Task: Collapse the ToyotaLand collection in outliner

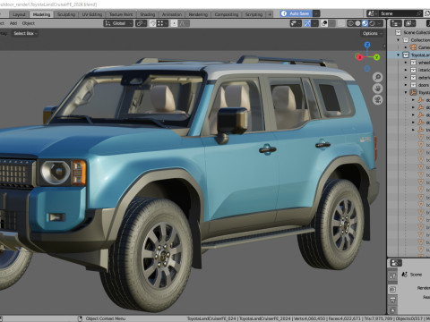Action: [398, 55]
